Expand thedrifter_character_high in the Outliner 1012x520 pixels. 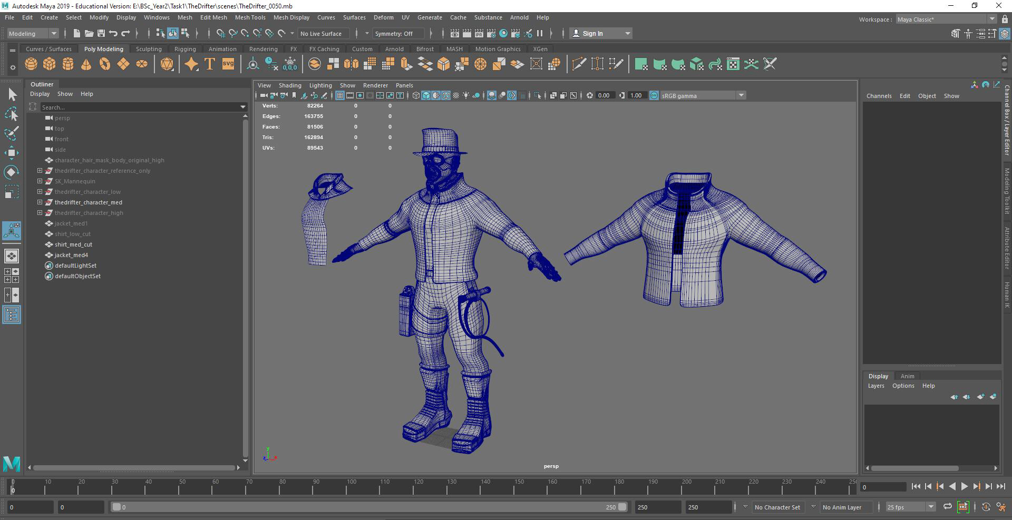point(40,213)
